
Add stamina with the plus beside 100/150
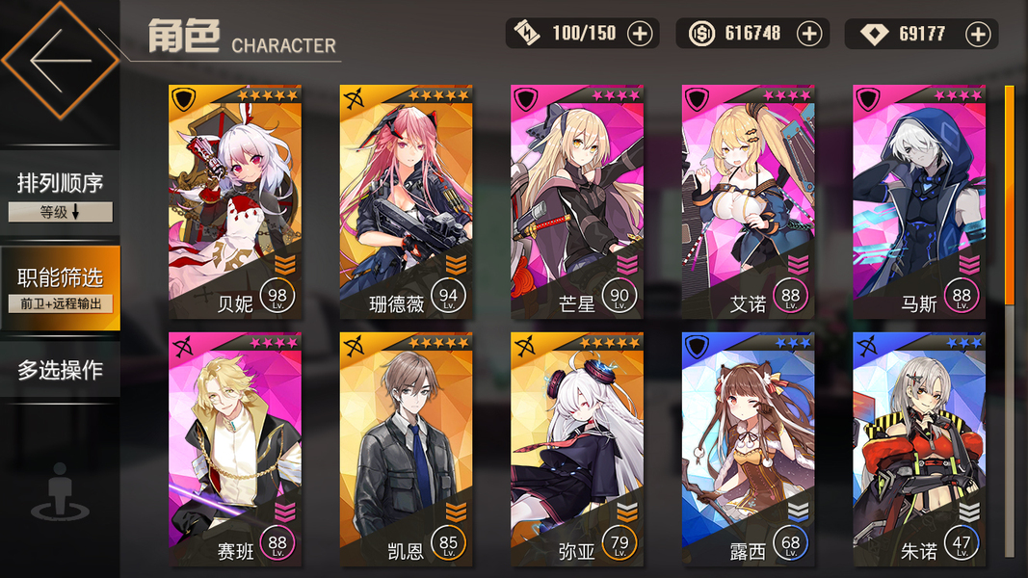coord(640,34)
